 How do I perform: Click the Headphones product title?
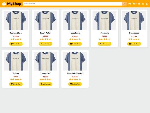click(x=75, y=33)
